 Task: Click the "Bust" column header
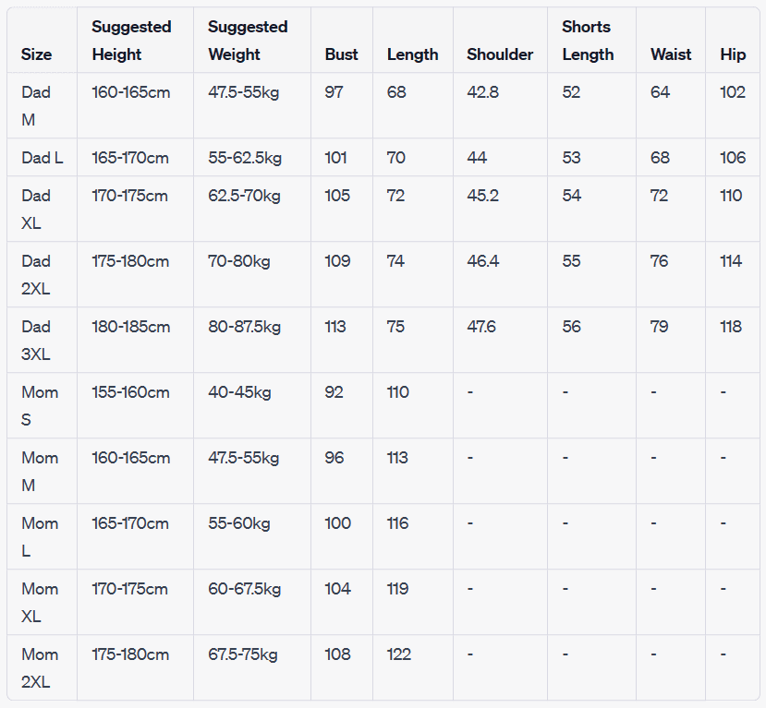(x=341, y=54)
